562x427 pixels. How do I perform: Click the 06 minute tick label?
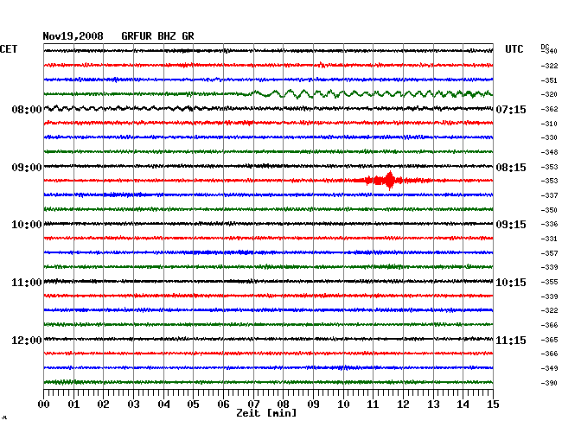(223, 405)
